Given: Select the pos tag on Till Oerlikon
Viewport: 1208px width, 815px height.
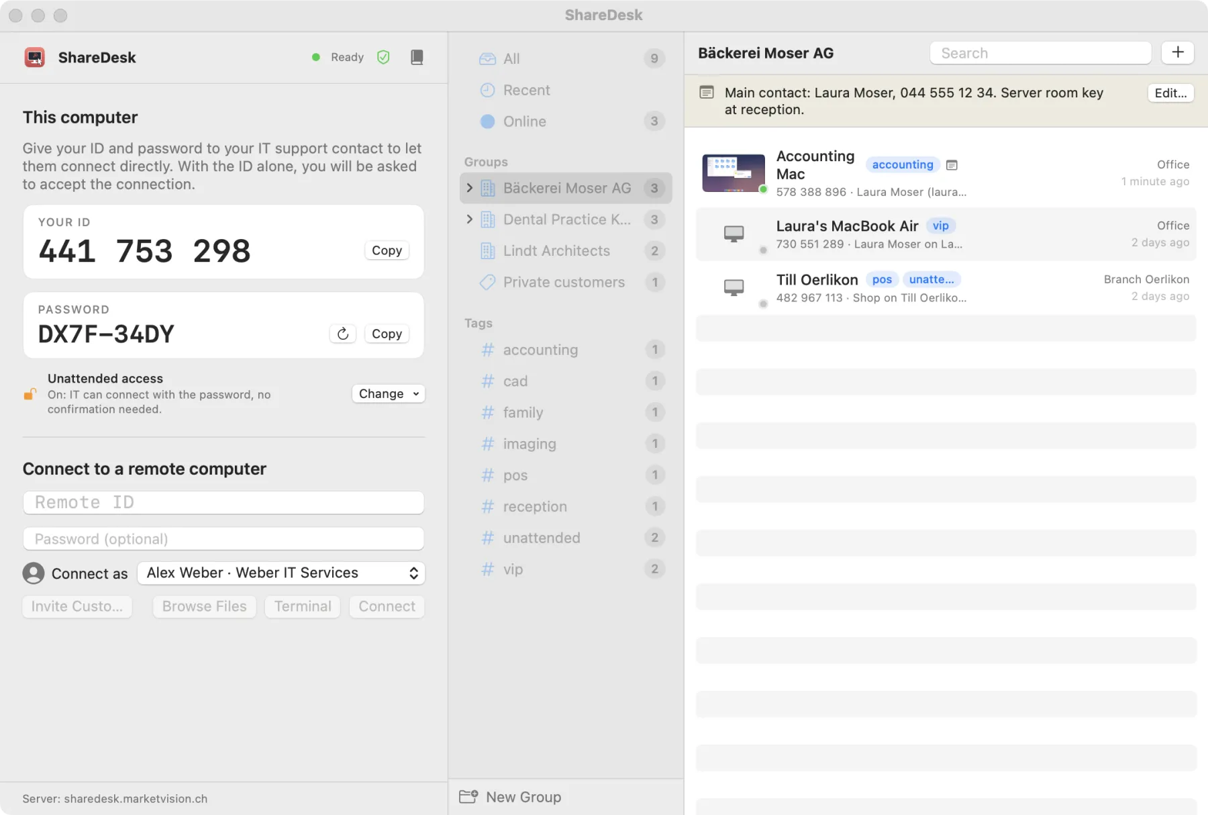Looking at the screenshot, I should click(882, 279).
